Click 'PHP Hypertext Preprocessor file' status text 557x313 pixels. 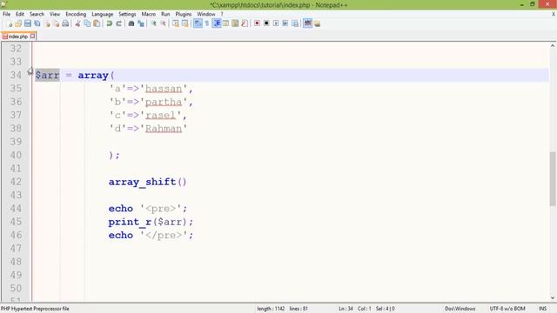(x=35, y=309)
